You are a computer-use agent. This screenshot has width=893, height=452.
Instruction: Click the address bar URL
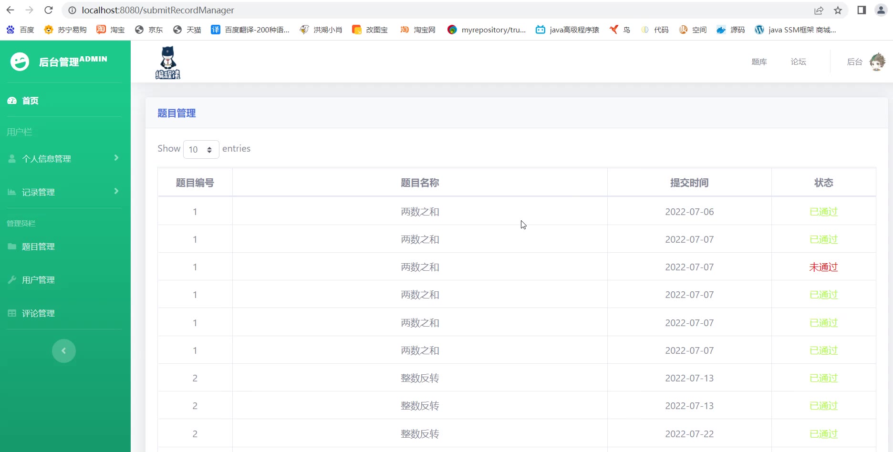pos(158,10)
